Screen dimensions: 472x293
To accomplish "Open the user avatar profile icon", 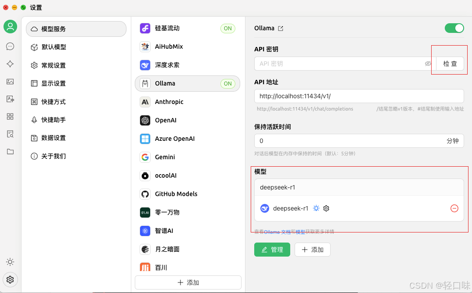I will tap(10, 27).
